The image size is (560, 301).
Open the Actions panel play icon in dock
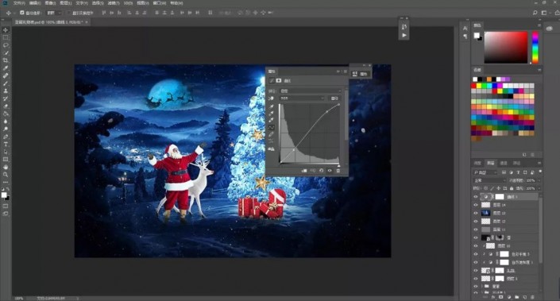(x=404, y=36)
